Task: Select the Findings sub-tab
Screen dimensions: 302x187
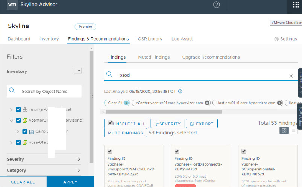Action: coord(117,57)
